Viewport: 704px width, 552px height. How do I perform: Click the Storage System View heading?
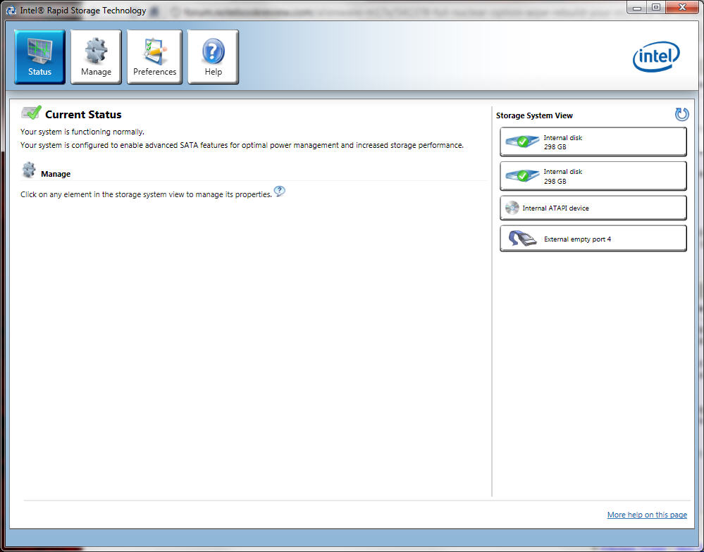(x=534, y=115)
